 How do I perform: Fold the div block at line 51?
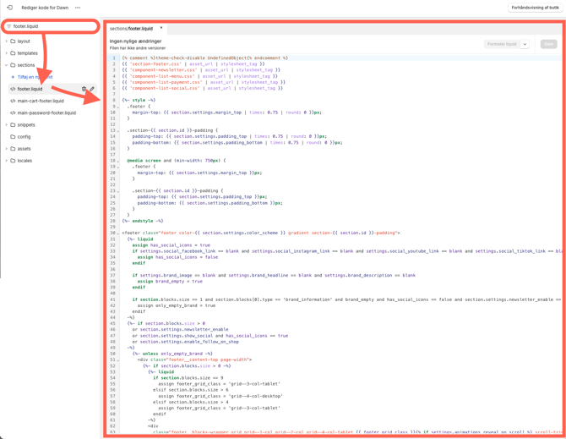point(118,360)
